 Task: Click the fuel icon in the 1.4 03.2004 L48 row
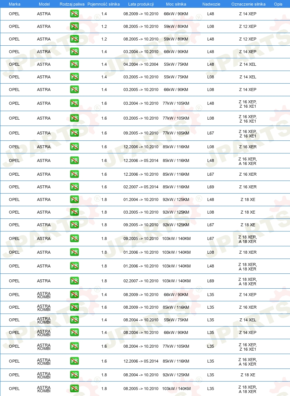[75, 52]
